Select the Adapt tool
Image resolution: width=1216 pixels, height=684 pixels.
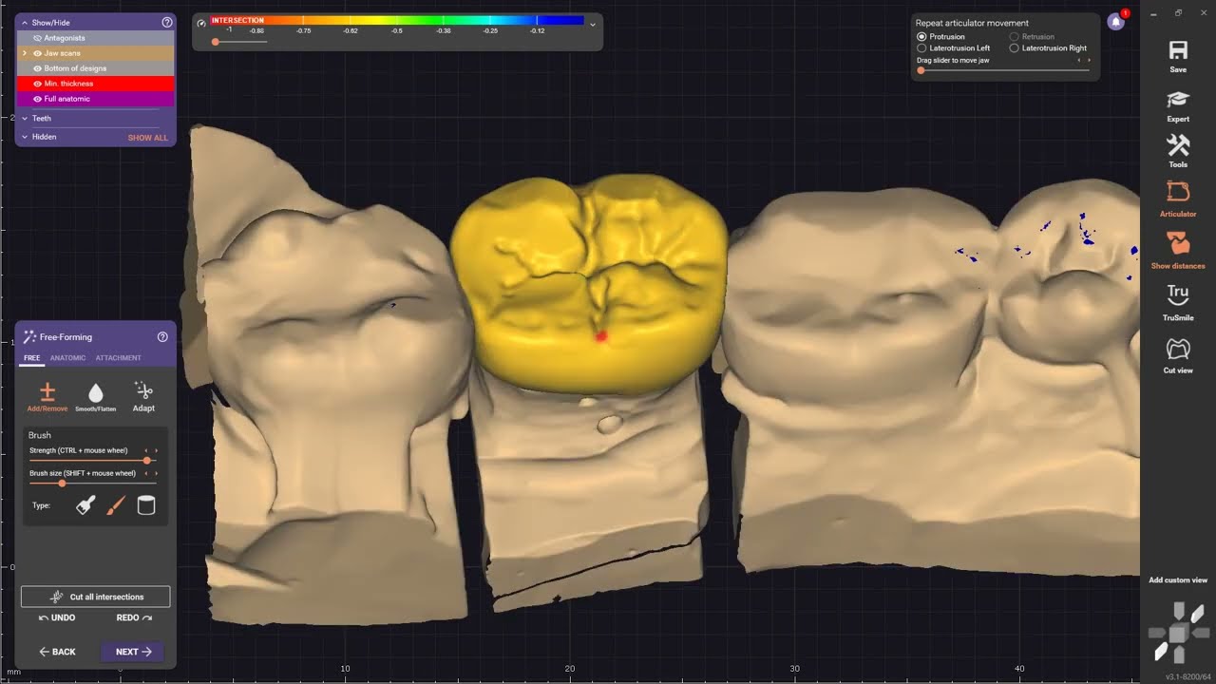[143, 396]
